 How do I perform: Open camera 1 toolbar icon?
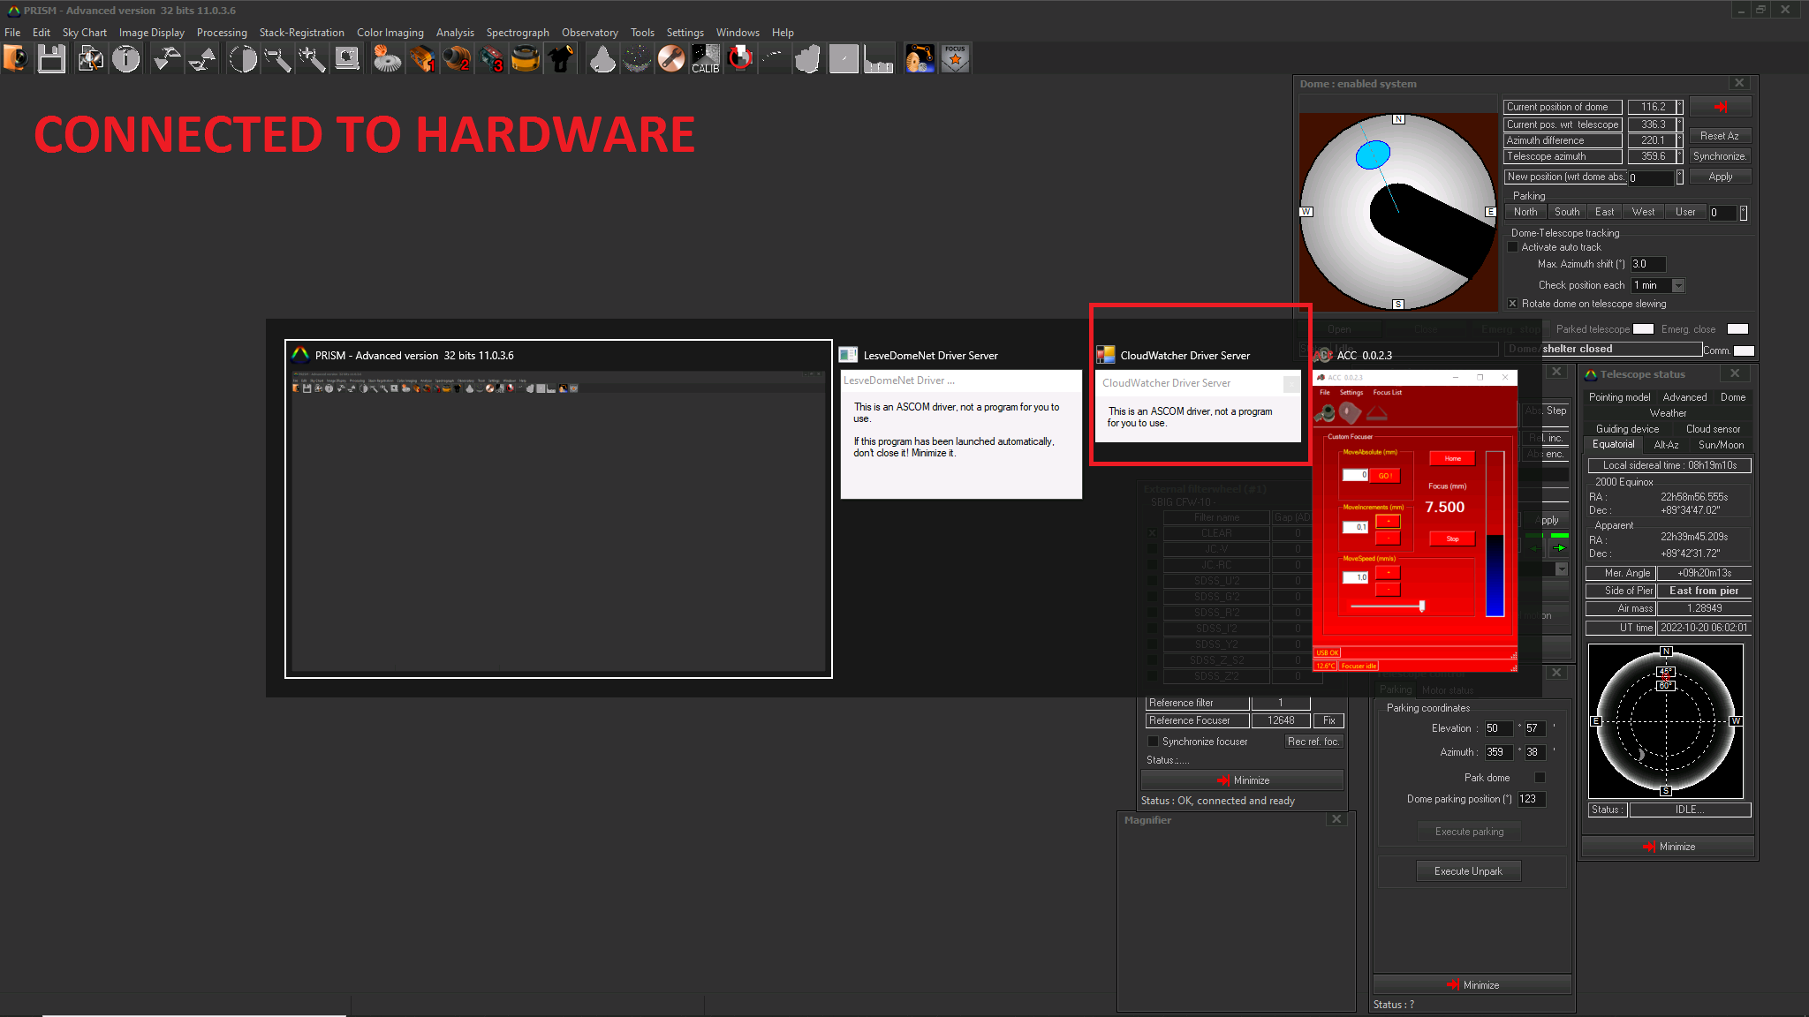click(x=422, y=59)
